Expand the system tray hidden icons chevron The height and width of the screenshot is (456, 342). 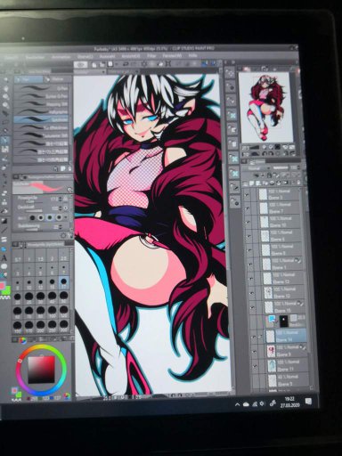[237, 404]
